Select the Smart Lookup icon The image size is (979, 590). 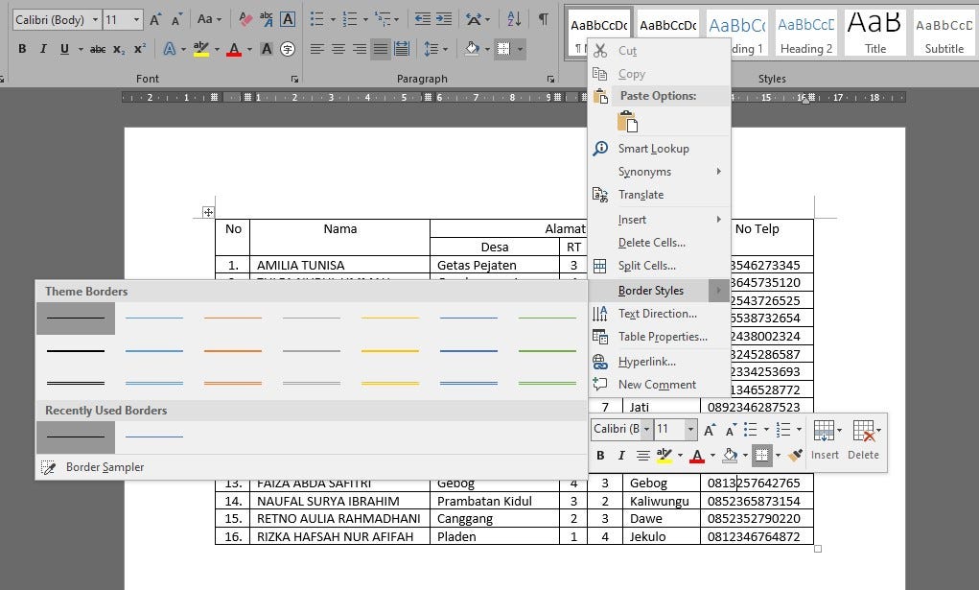tap(600, 149)
